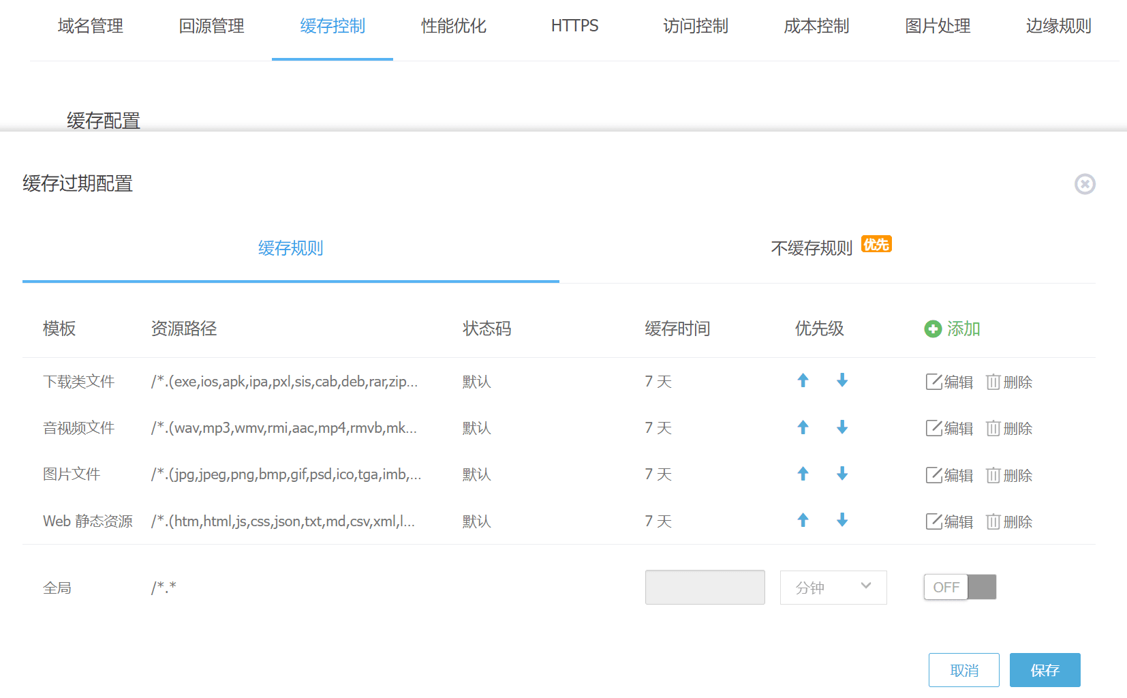This screenshot has width=1127, height=698.
Task: Click the 取消 cancel button
Action: [x=964, y=670]
